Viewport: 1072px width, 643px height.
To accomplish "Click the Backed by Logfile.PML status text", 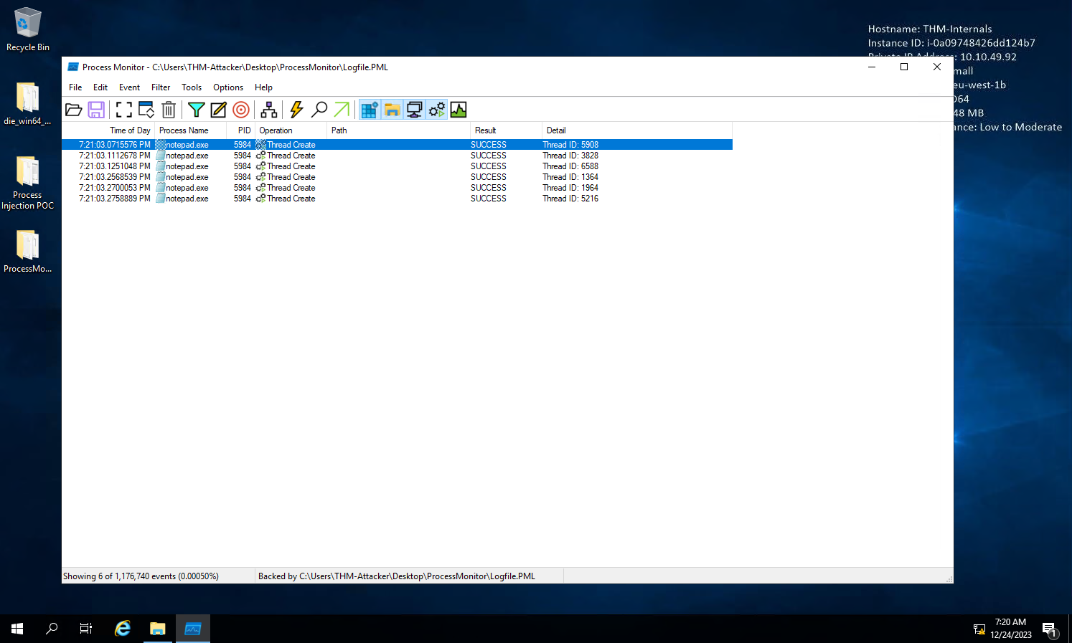I will [x=397, y=576].
